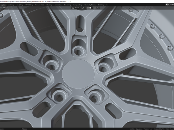Open the Scripting workspace tab

coord(101,5)
